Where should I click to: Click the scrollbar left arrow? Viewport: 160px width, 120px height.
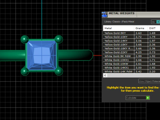[x=105, y=76]
